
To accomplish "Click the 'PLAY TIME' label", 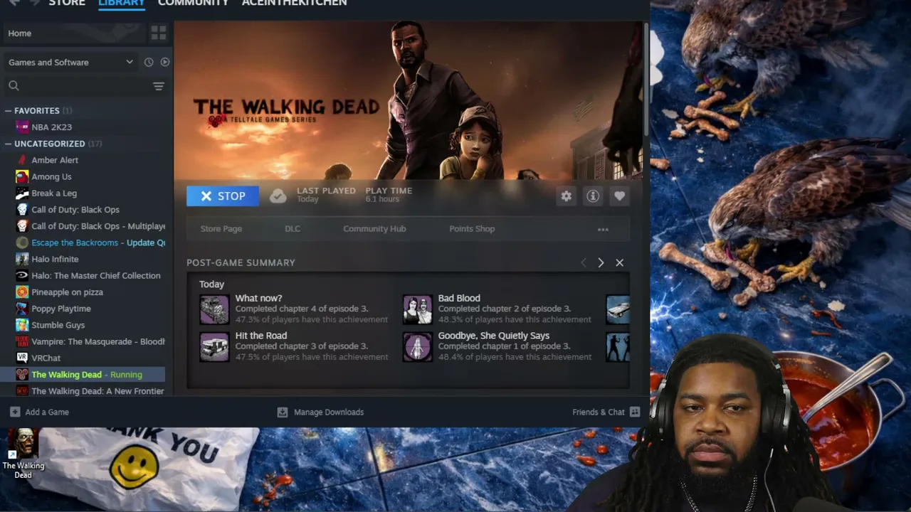I will (389, 191).
